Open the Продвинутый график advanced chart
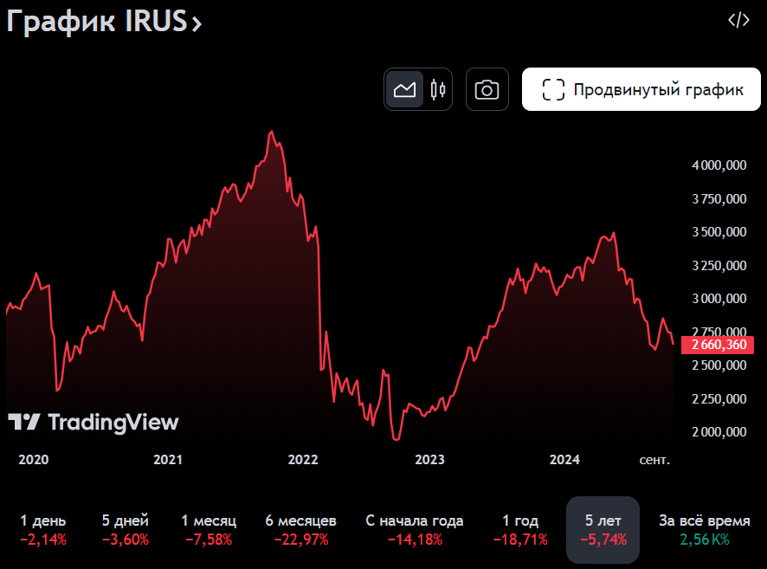This screenshot has height=569, width=767. [641, 89]
